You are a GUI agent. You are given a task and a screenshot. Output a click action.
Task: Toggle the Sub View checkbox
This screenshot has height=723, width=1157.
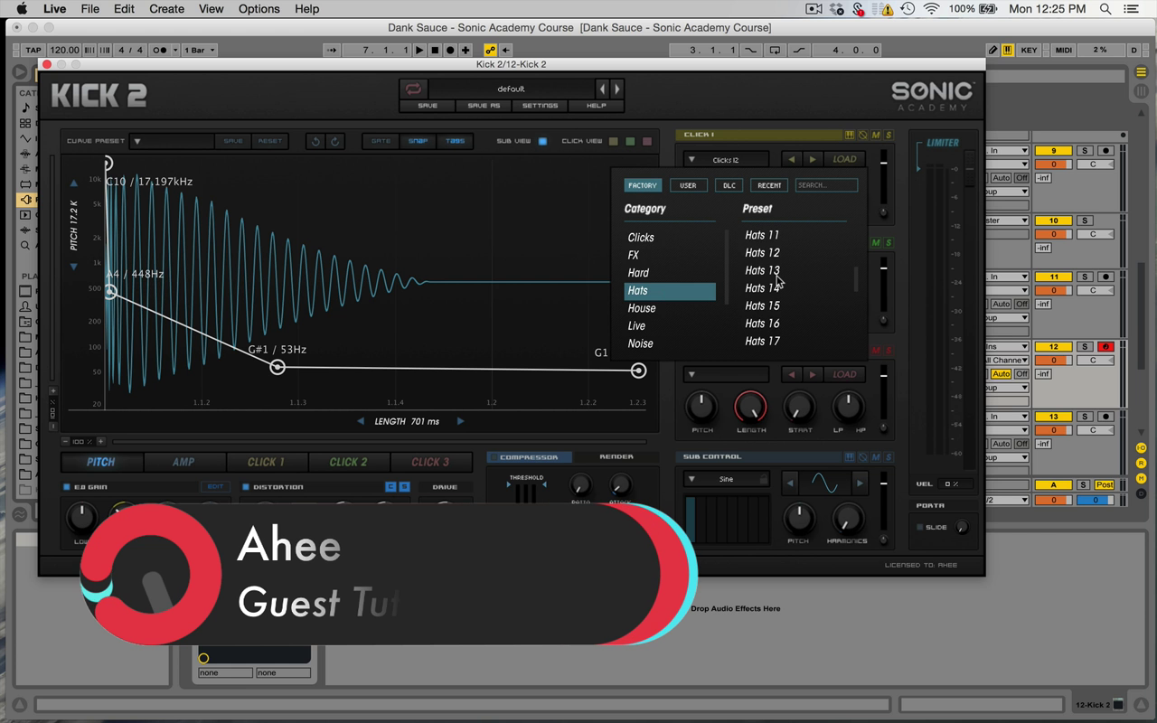(542, 141)
